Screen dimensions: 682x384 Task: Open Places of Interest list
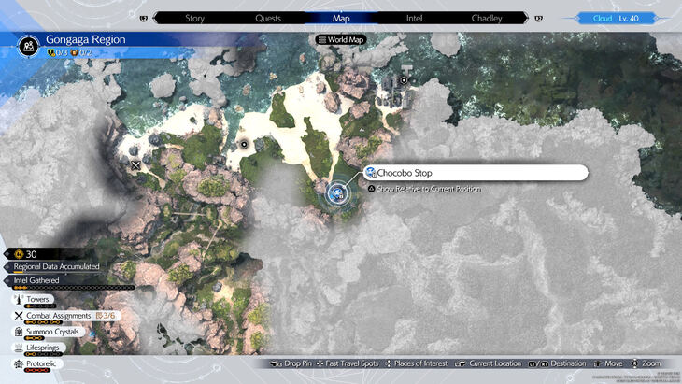(x=419, y=363)
